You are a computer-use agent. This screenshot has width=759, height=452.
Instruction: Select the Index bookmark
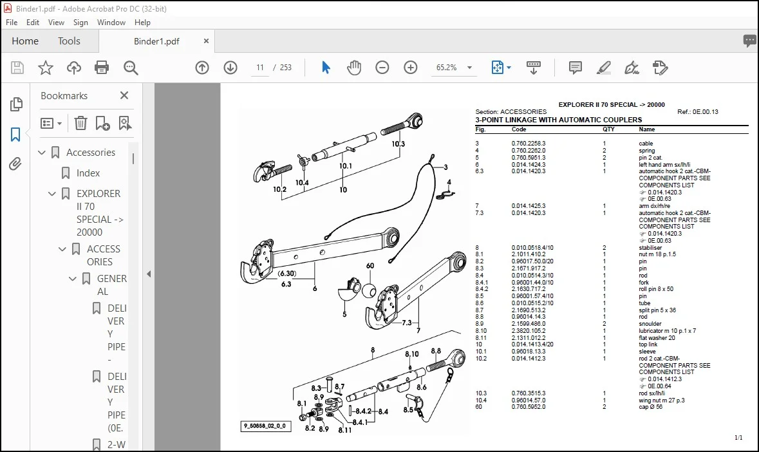pos(88,173)
